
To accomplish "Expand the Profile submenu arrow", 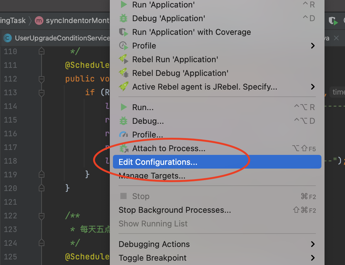I will pyautogui.click(x=313, y=46).
